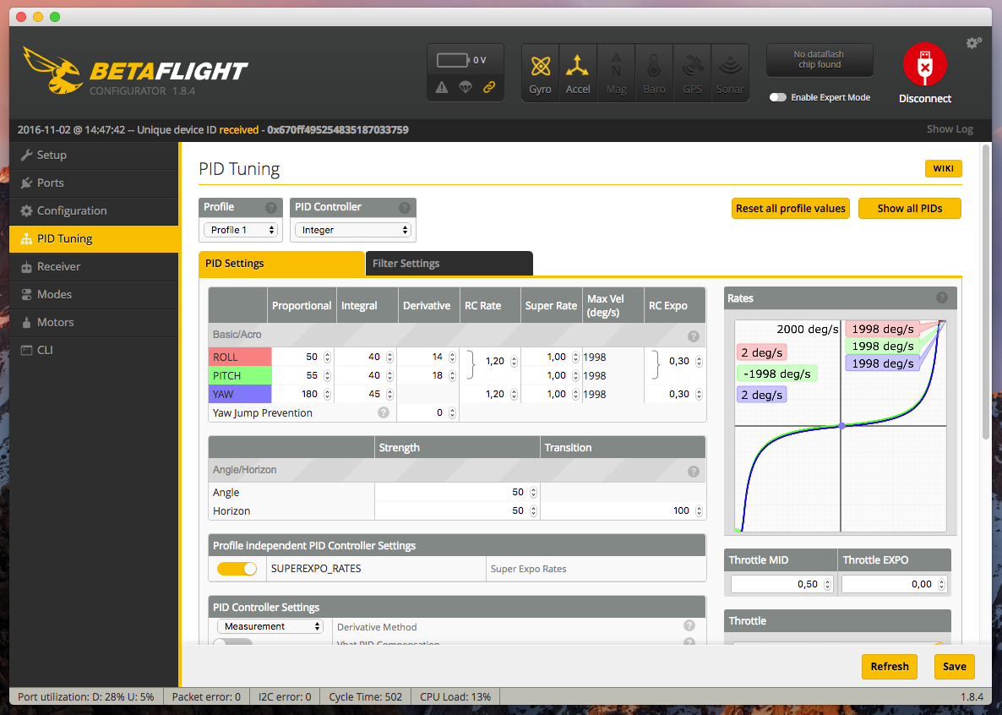
Task: Open help icon in Rates panel
Action: pos(942,297)
